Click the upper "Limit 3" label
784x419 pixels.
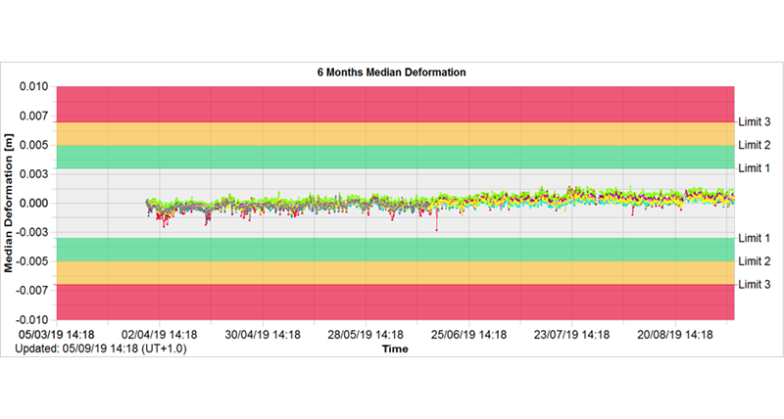pos(754,122)
